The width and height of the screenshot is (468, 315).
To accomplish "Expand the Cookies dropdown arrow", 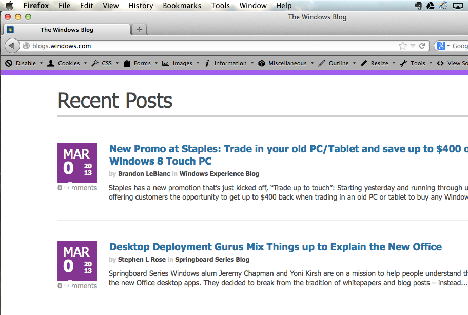I will point(85,63).
